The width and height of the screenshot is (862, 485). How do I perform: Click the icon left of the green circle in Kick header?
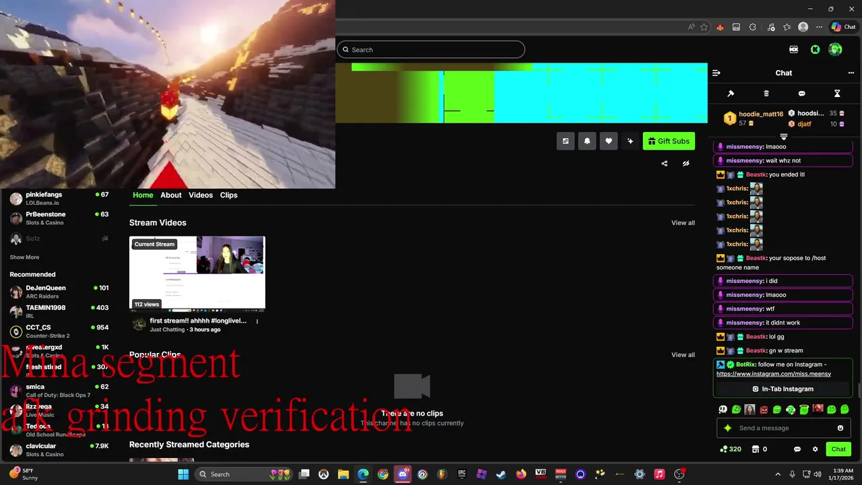pyautogui.click(x=793, y=49)
